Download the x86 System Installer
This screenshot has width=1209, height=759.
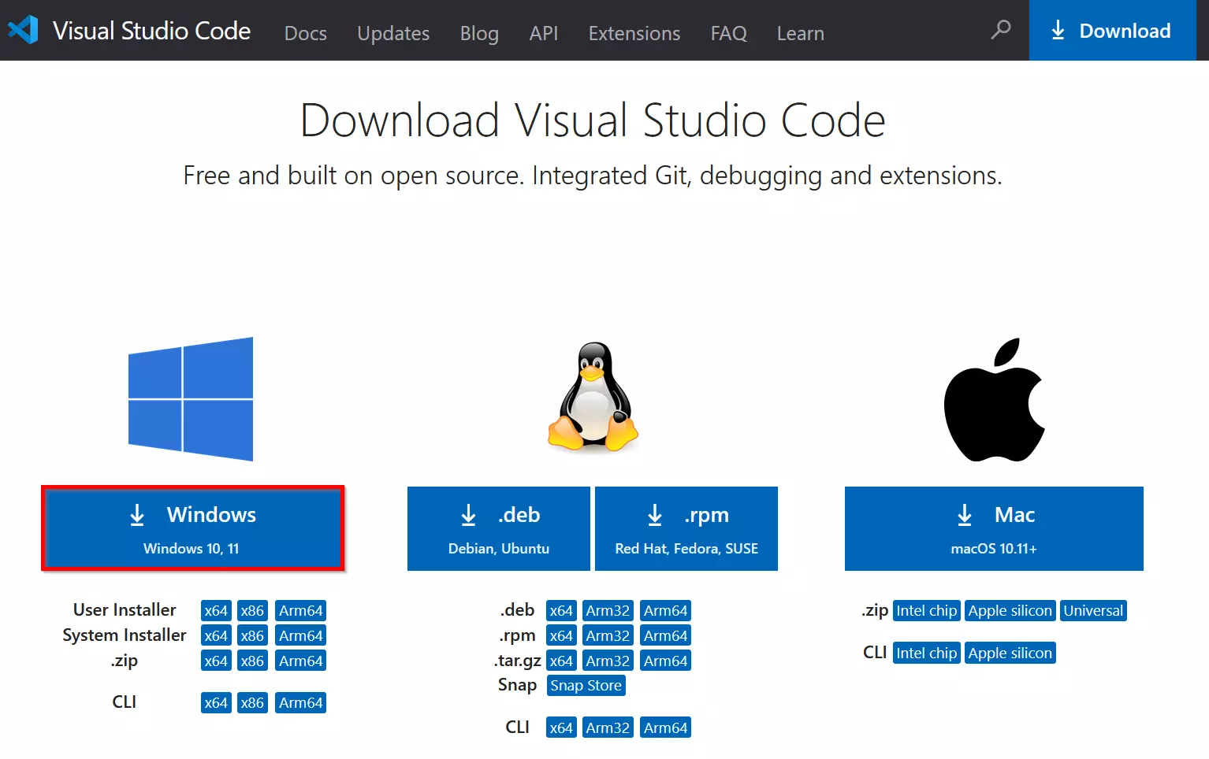click(252, 635)
